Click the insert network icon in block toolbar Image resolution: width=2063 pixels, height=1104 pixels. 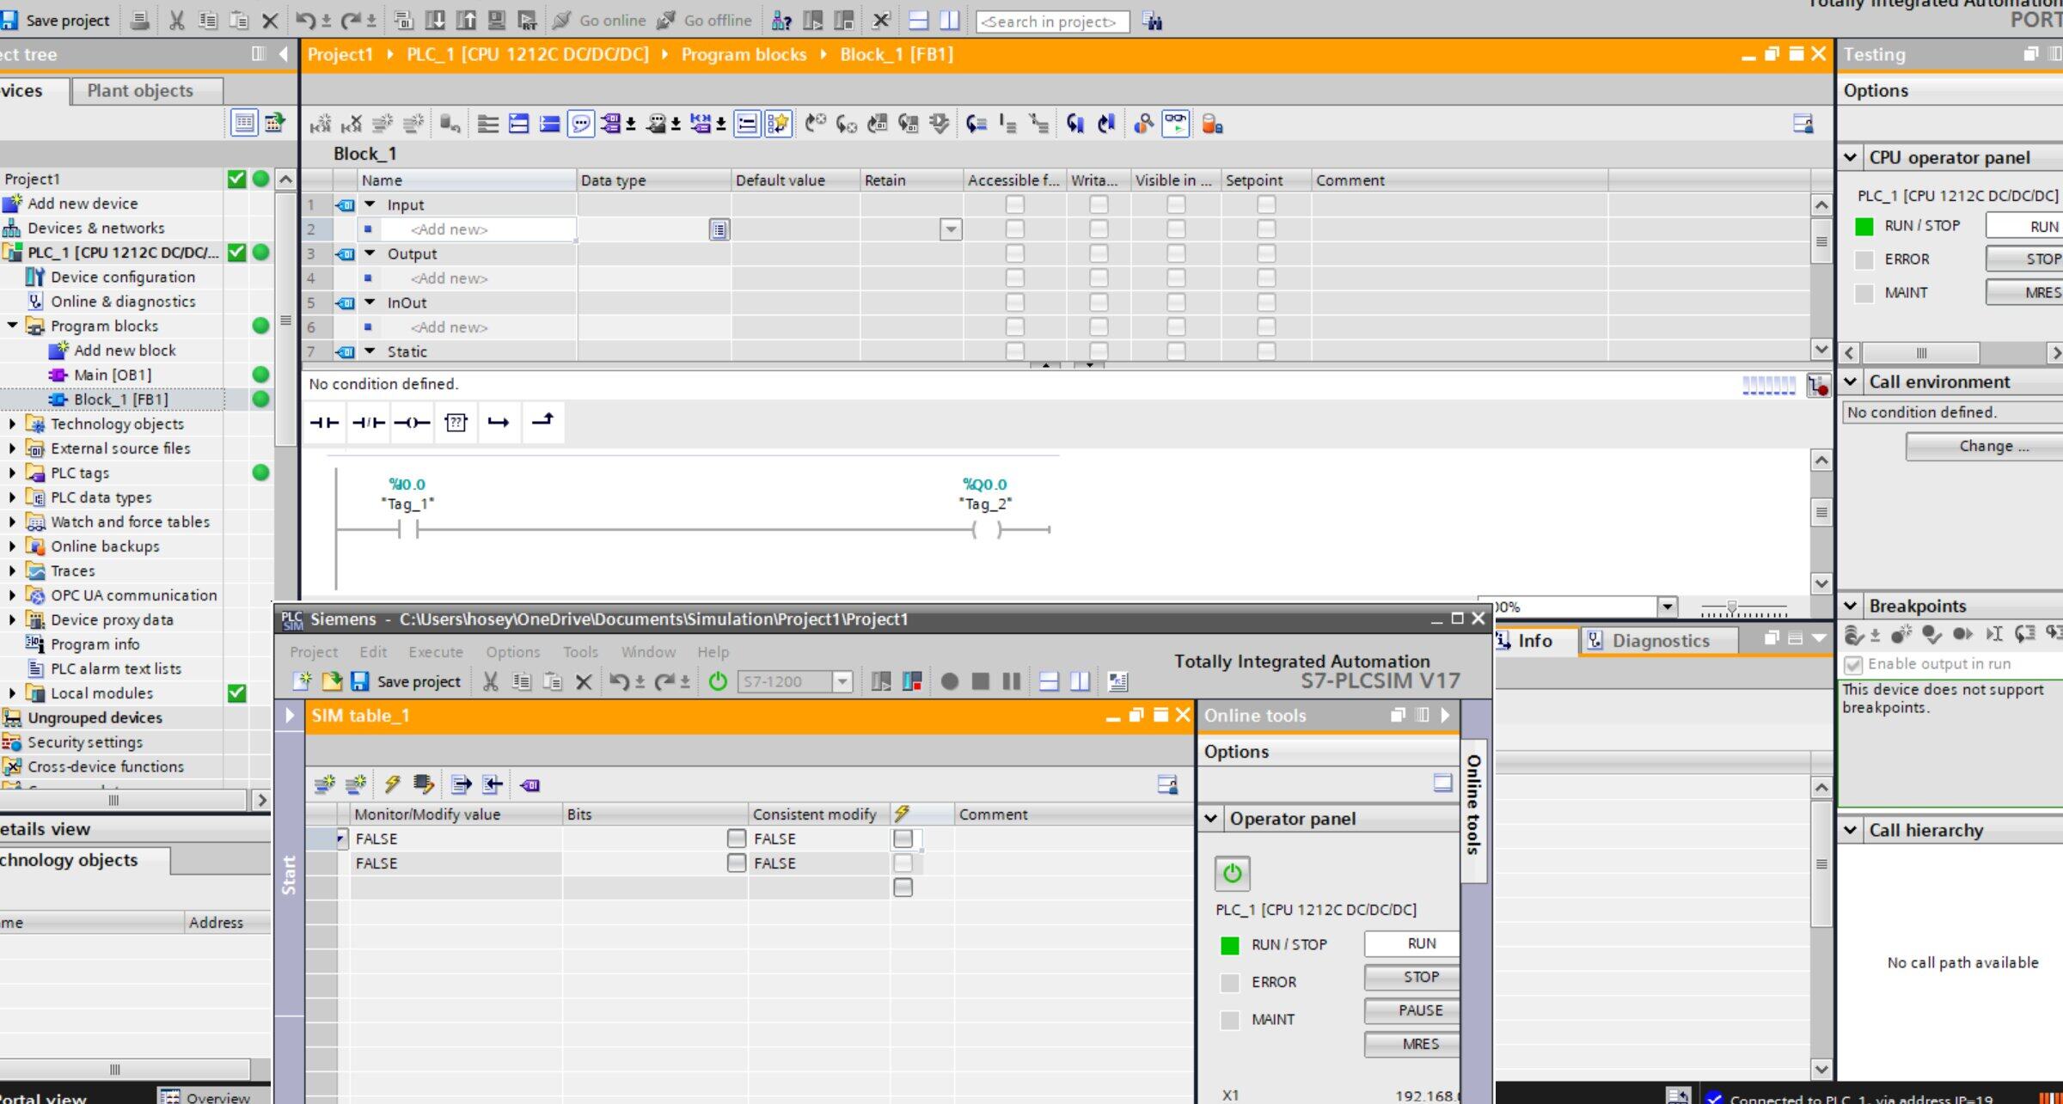pos(321,124)
